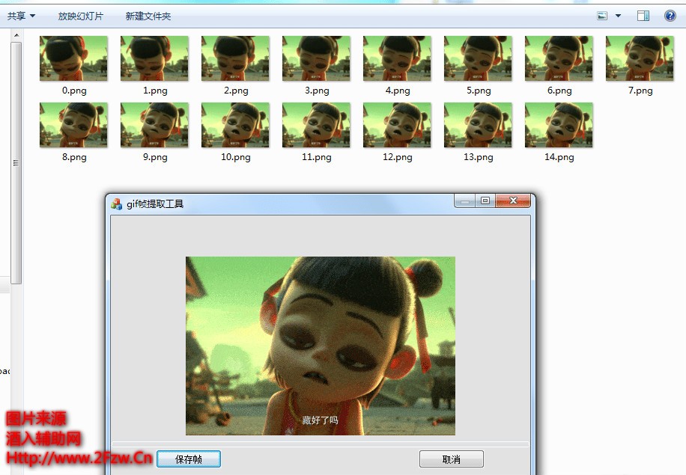
Task: Toggle the preview pane icon
Action: point(643,16)
